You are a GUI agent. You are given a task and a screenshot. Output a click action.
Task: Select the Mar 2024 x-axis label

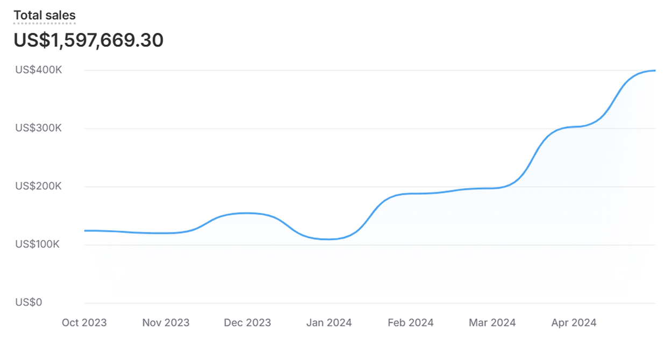tap(492, 323)
